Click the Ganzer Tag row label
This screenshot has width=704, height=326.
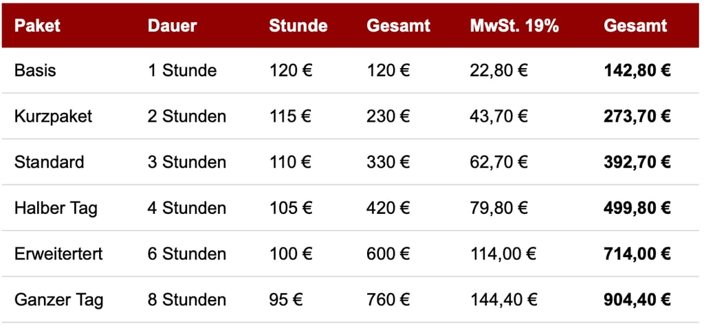58,300
